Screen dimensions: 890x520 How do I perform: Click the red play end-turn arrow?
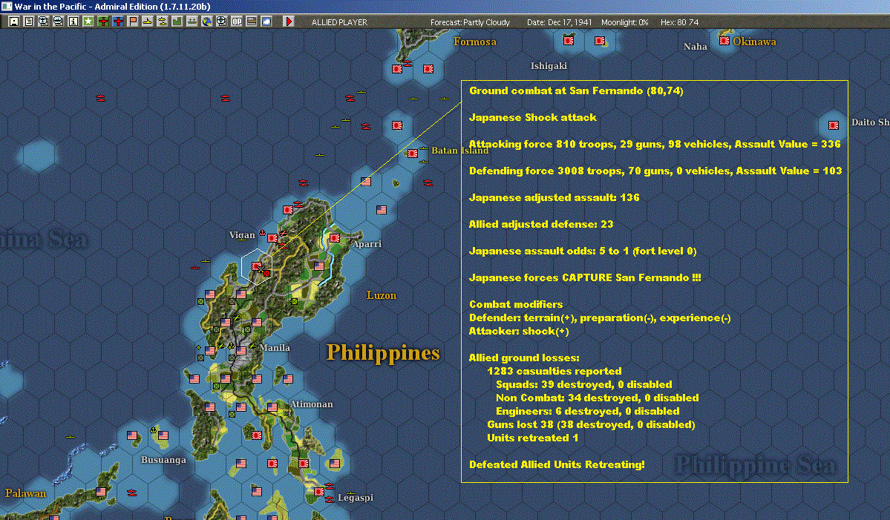coord(288,22)
